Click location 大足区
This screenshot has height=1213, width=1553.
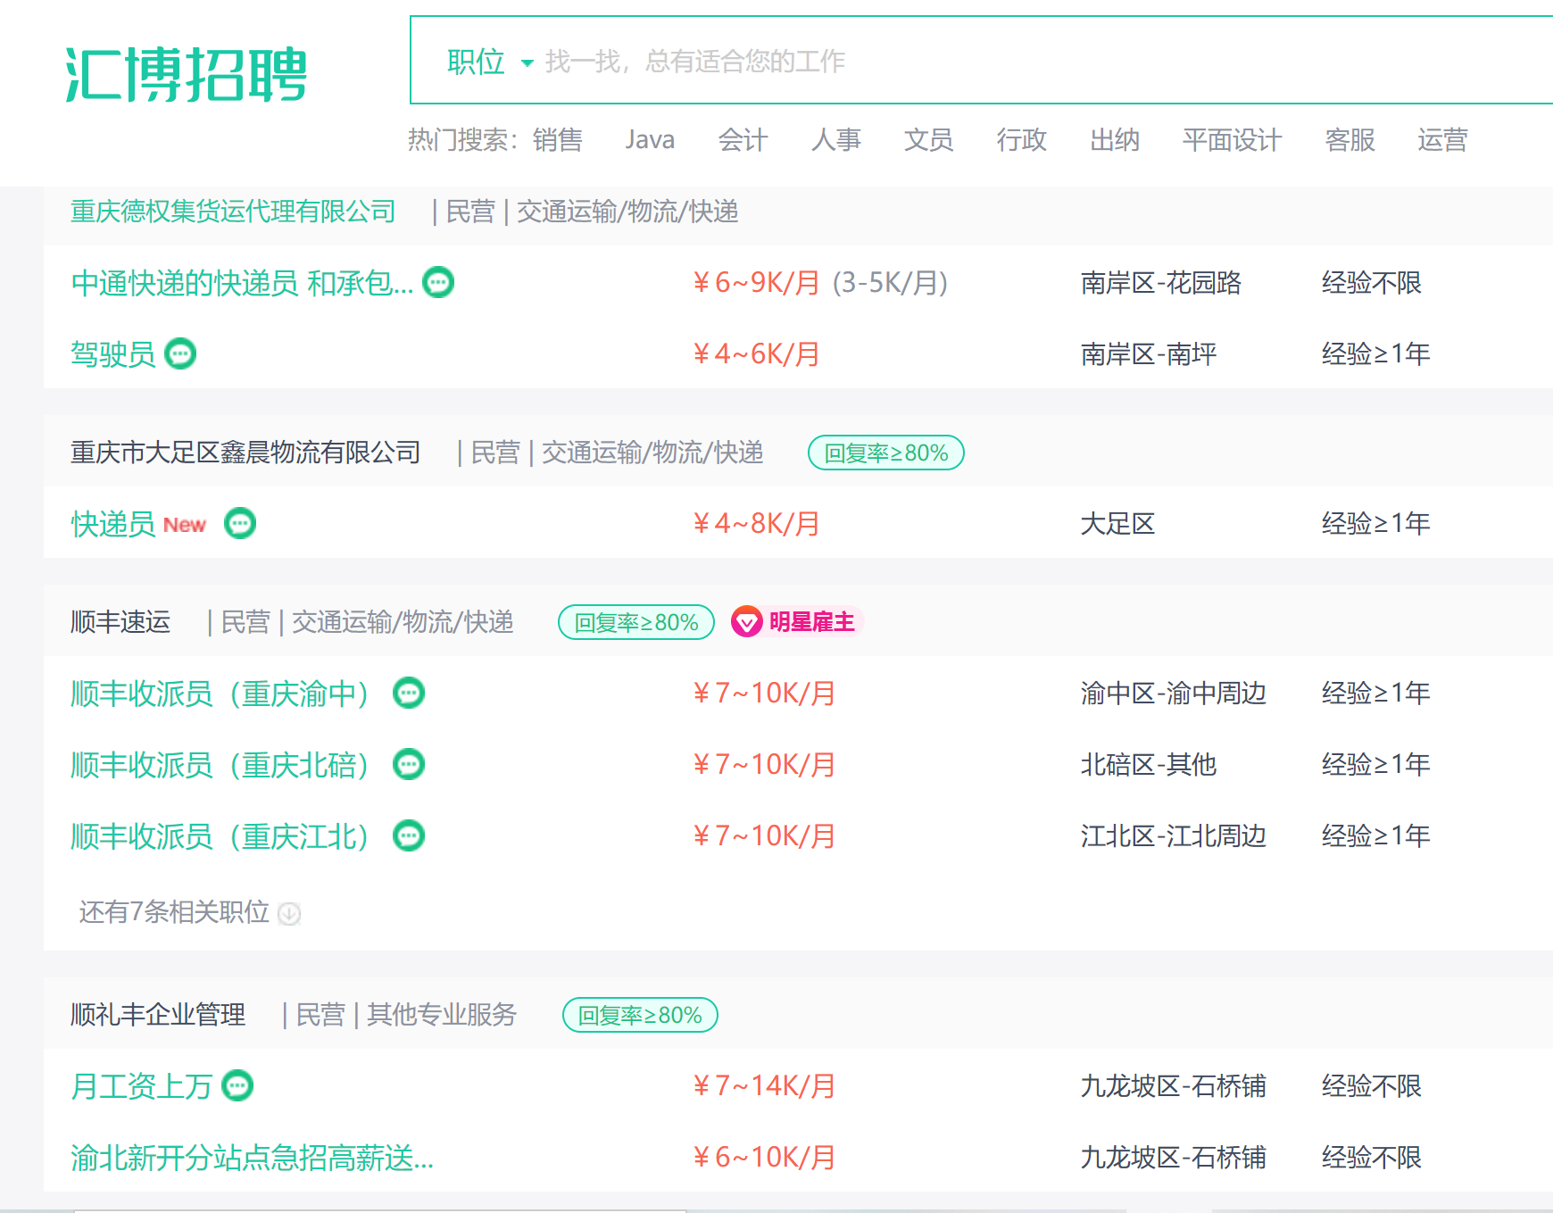(x=1117, y=524)
